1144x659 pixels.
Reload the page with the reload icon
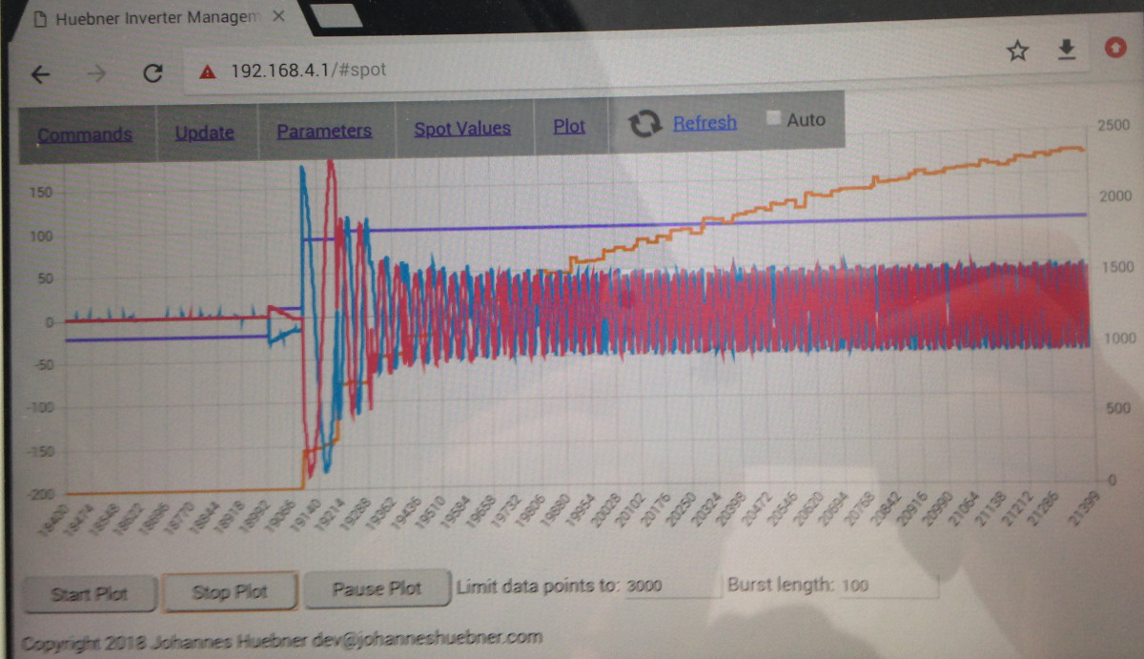(x=152, y=74)
